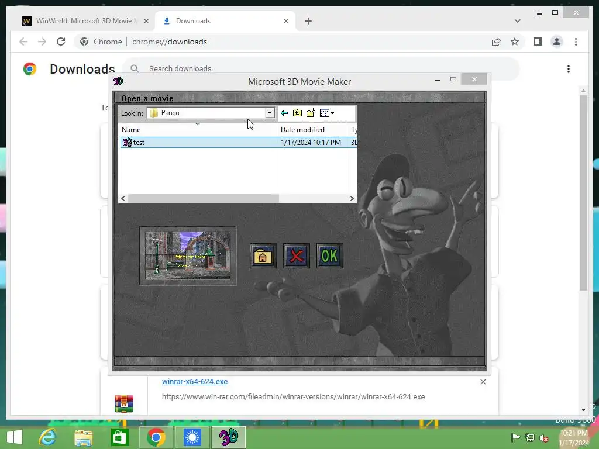Remove winrar-x64-624.exe from the downloads list
The height and width of the screenshot is (449, 599).
tap(483, 382)
